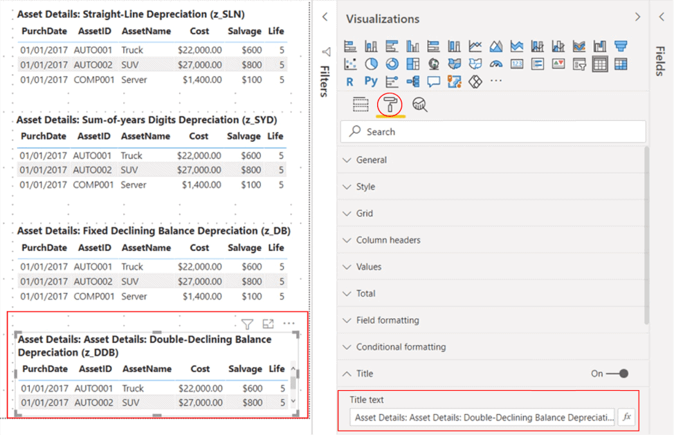Screen dimensions: 674x435
Task: Expand the Total section
Action: pyautogui.click(x=493, y=293)
